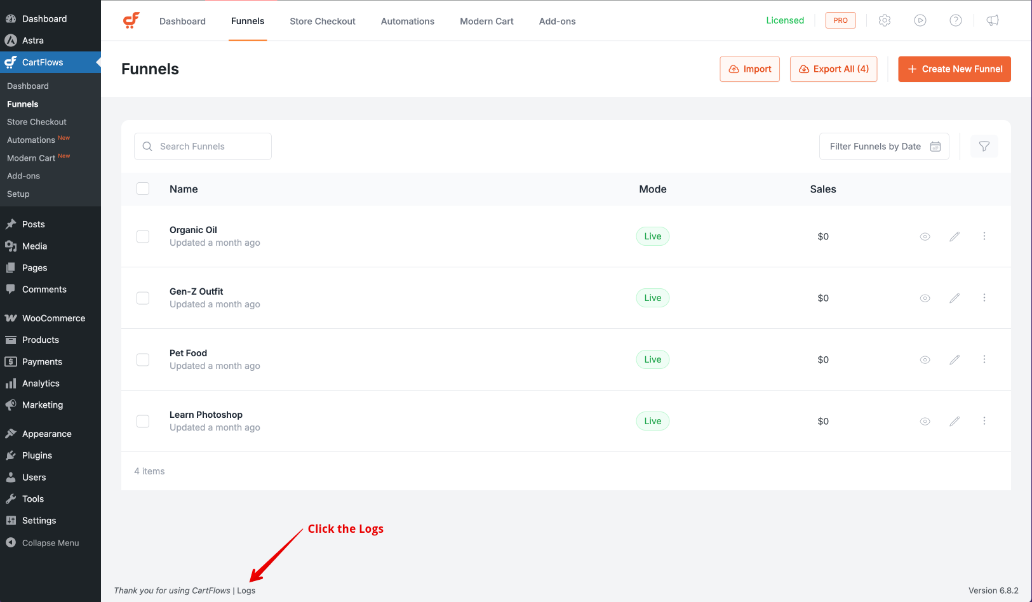Open Pages in the WordPress sidebar
Viewport: 1032px width, 602px height.
[50, 267]
